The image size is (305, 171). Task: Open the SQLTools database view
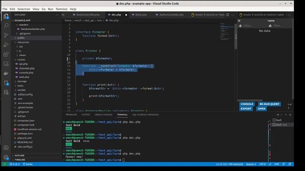pyautogui.click(x=6, y=83)
